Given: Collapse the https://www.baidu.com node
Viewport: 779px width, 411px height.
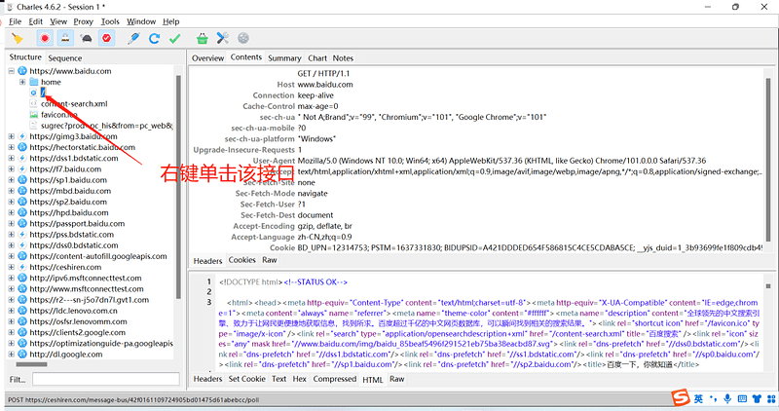Looking at the screenshot, I should pos(12,71).
